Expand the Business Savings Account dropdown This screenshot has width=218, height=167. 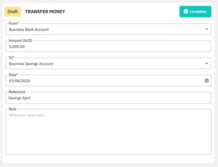point(108,63)
